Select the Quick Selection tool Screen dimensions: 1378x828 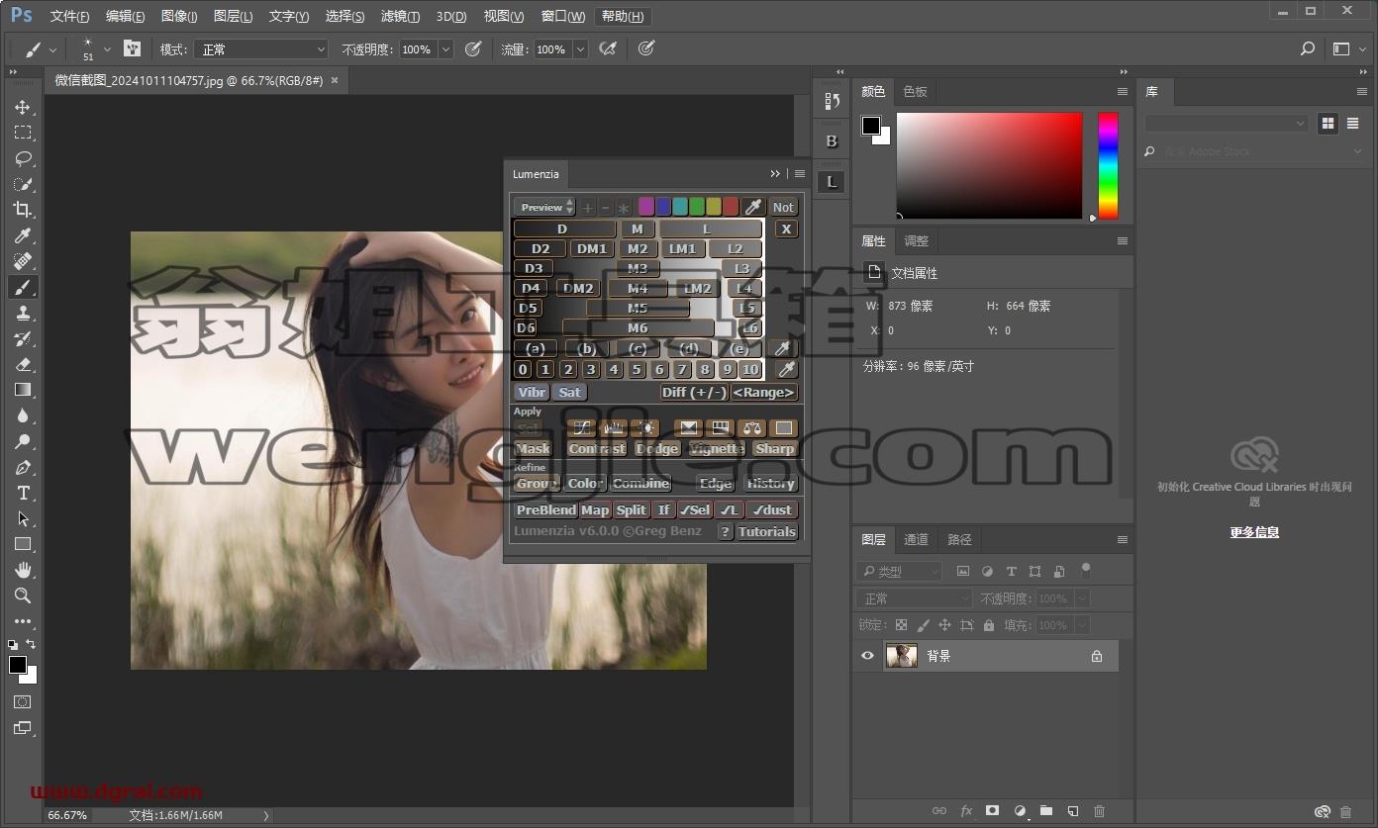point(22,184)
